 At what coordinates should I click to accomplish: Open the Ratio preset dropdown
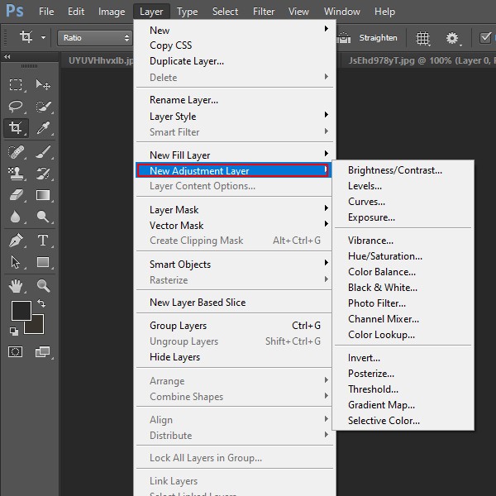point(94,38)
